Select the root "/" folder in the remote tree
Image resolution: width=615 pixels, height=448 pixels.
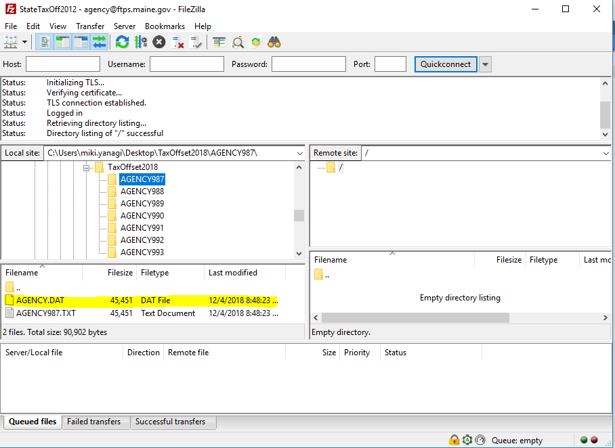(341, 167)
